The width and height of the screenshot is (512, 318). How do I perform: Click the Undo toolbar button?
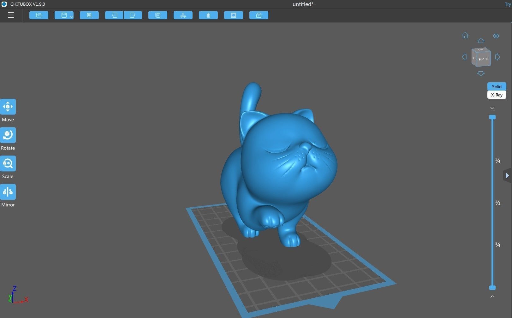pos(114,15)
